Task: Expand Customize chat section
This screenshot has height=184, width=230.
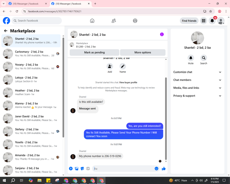Action: click(x=197, y=72)
